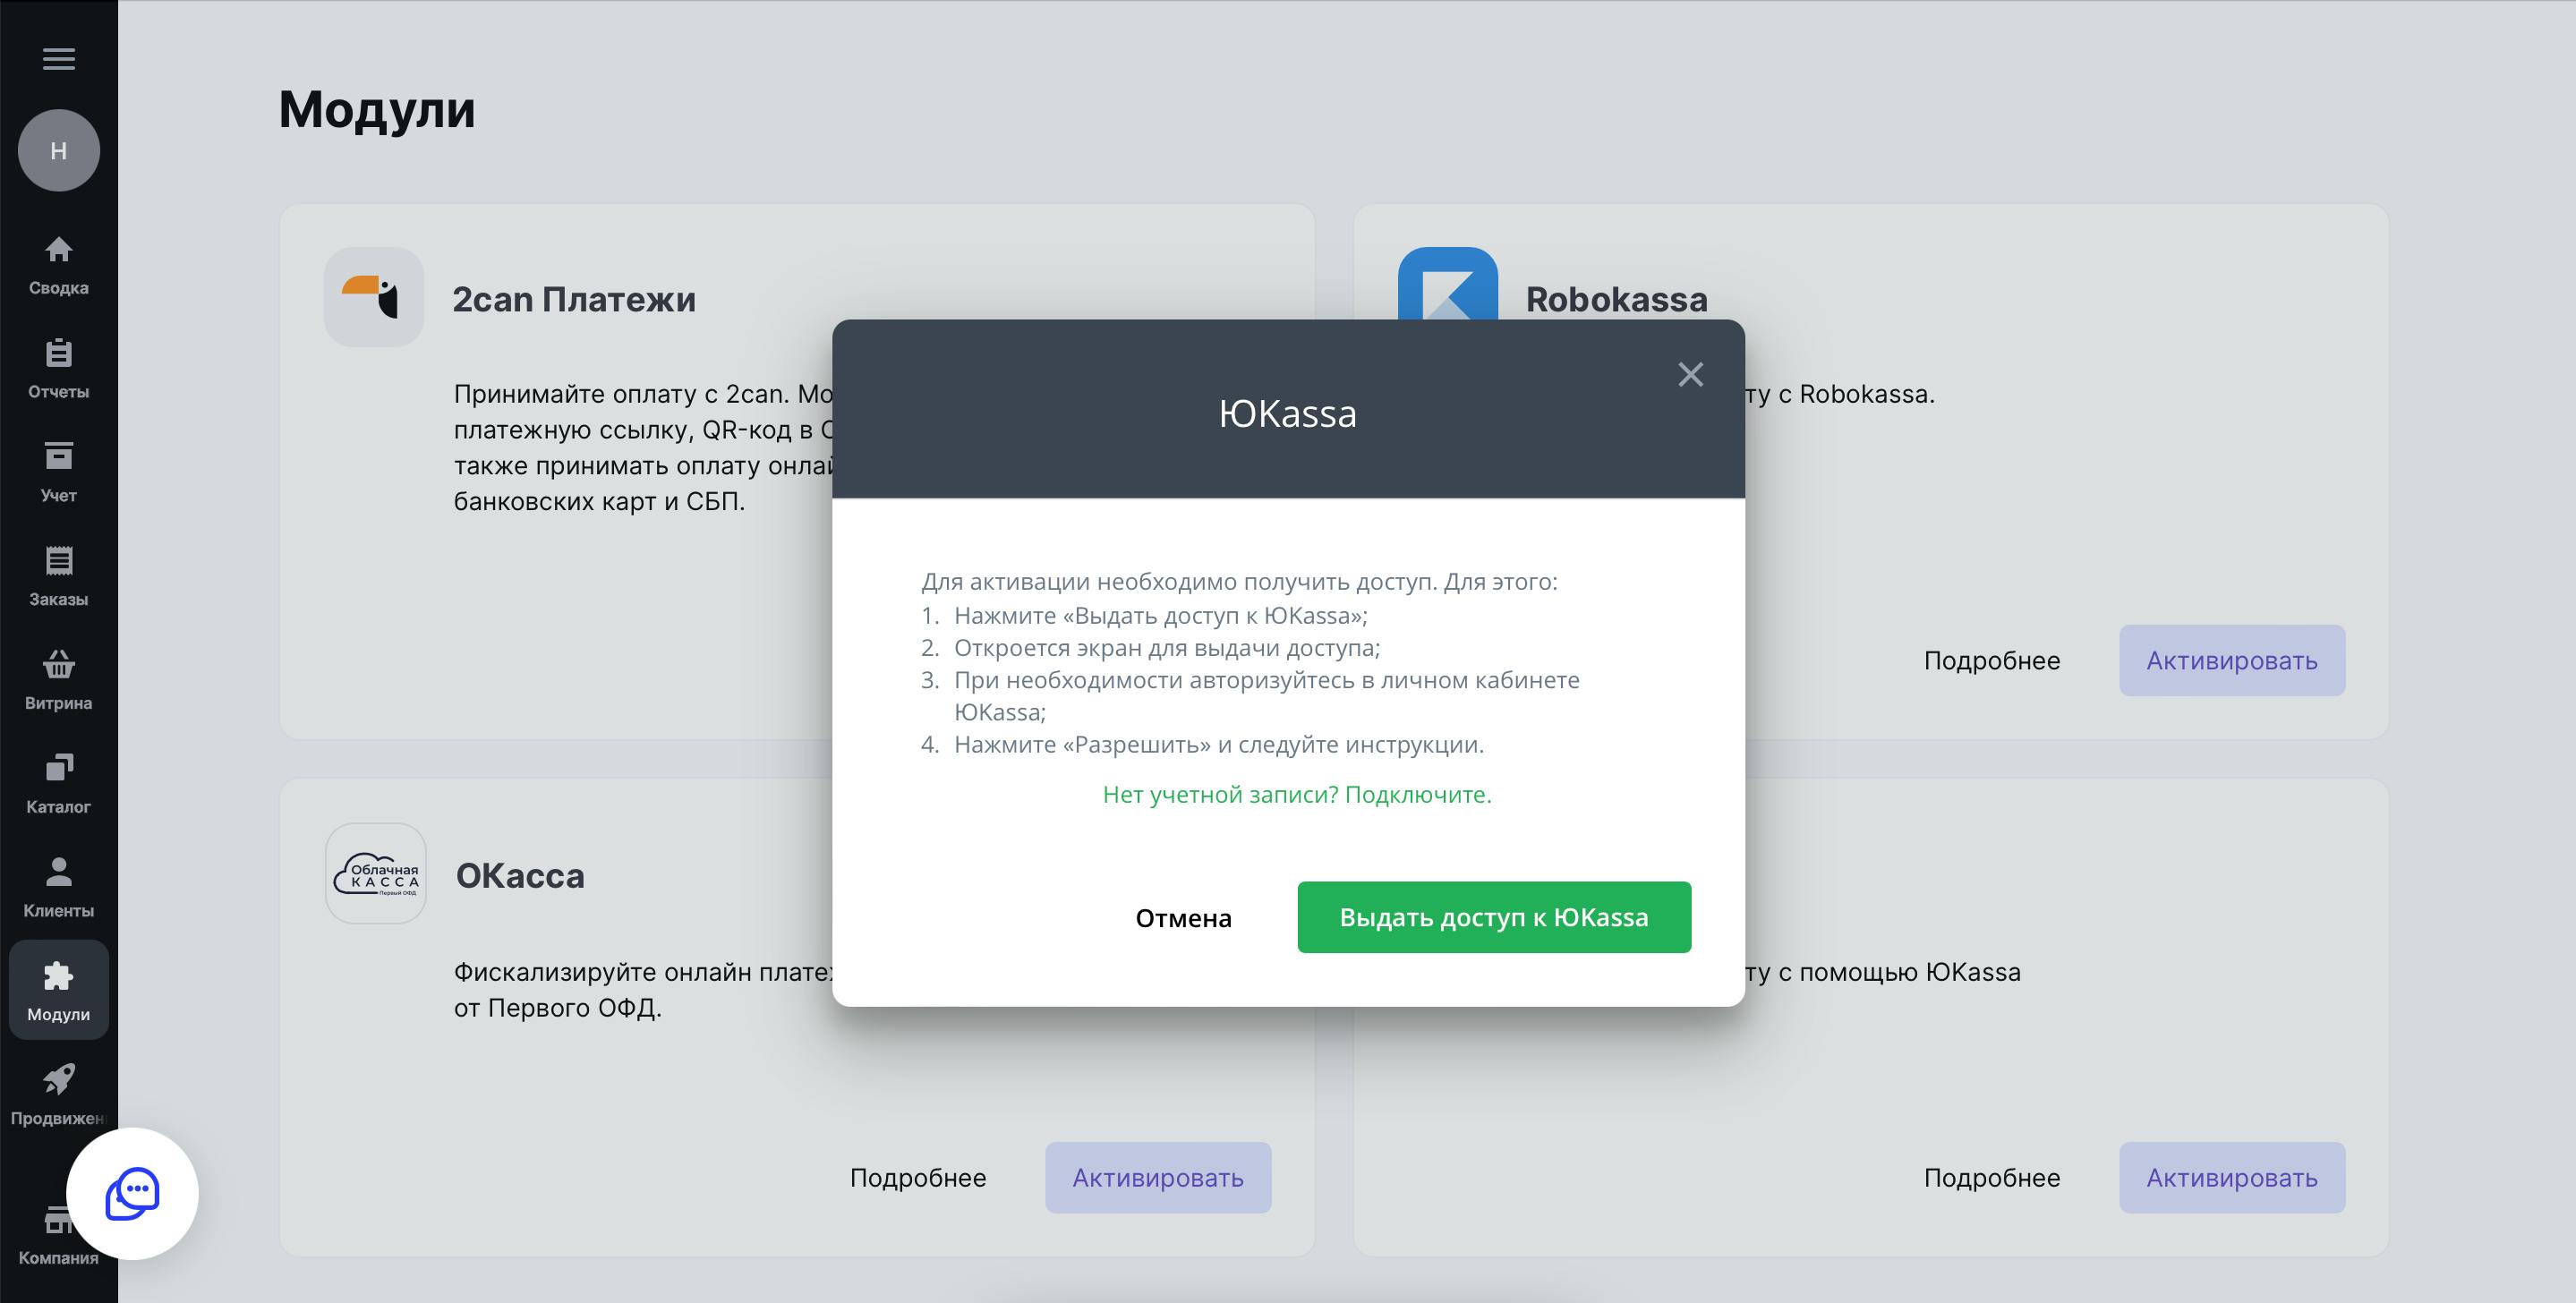Click the ЮKassa dialog title
2576x1303 pixels.
coord(1288,413)
